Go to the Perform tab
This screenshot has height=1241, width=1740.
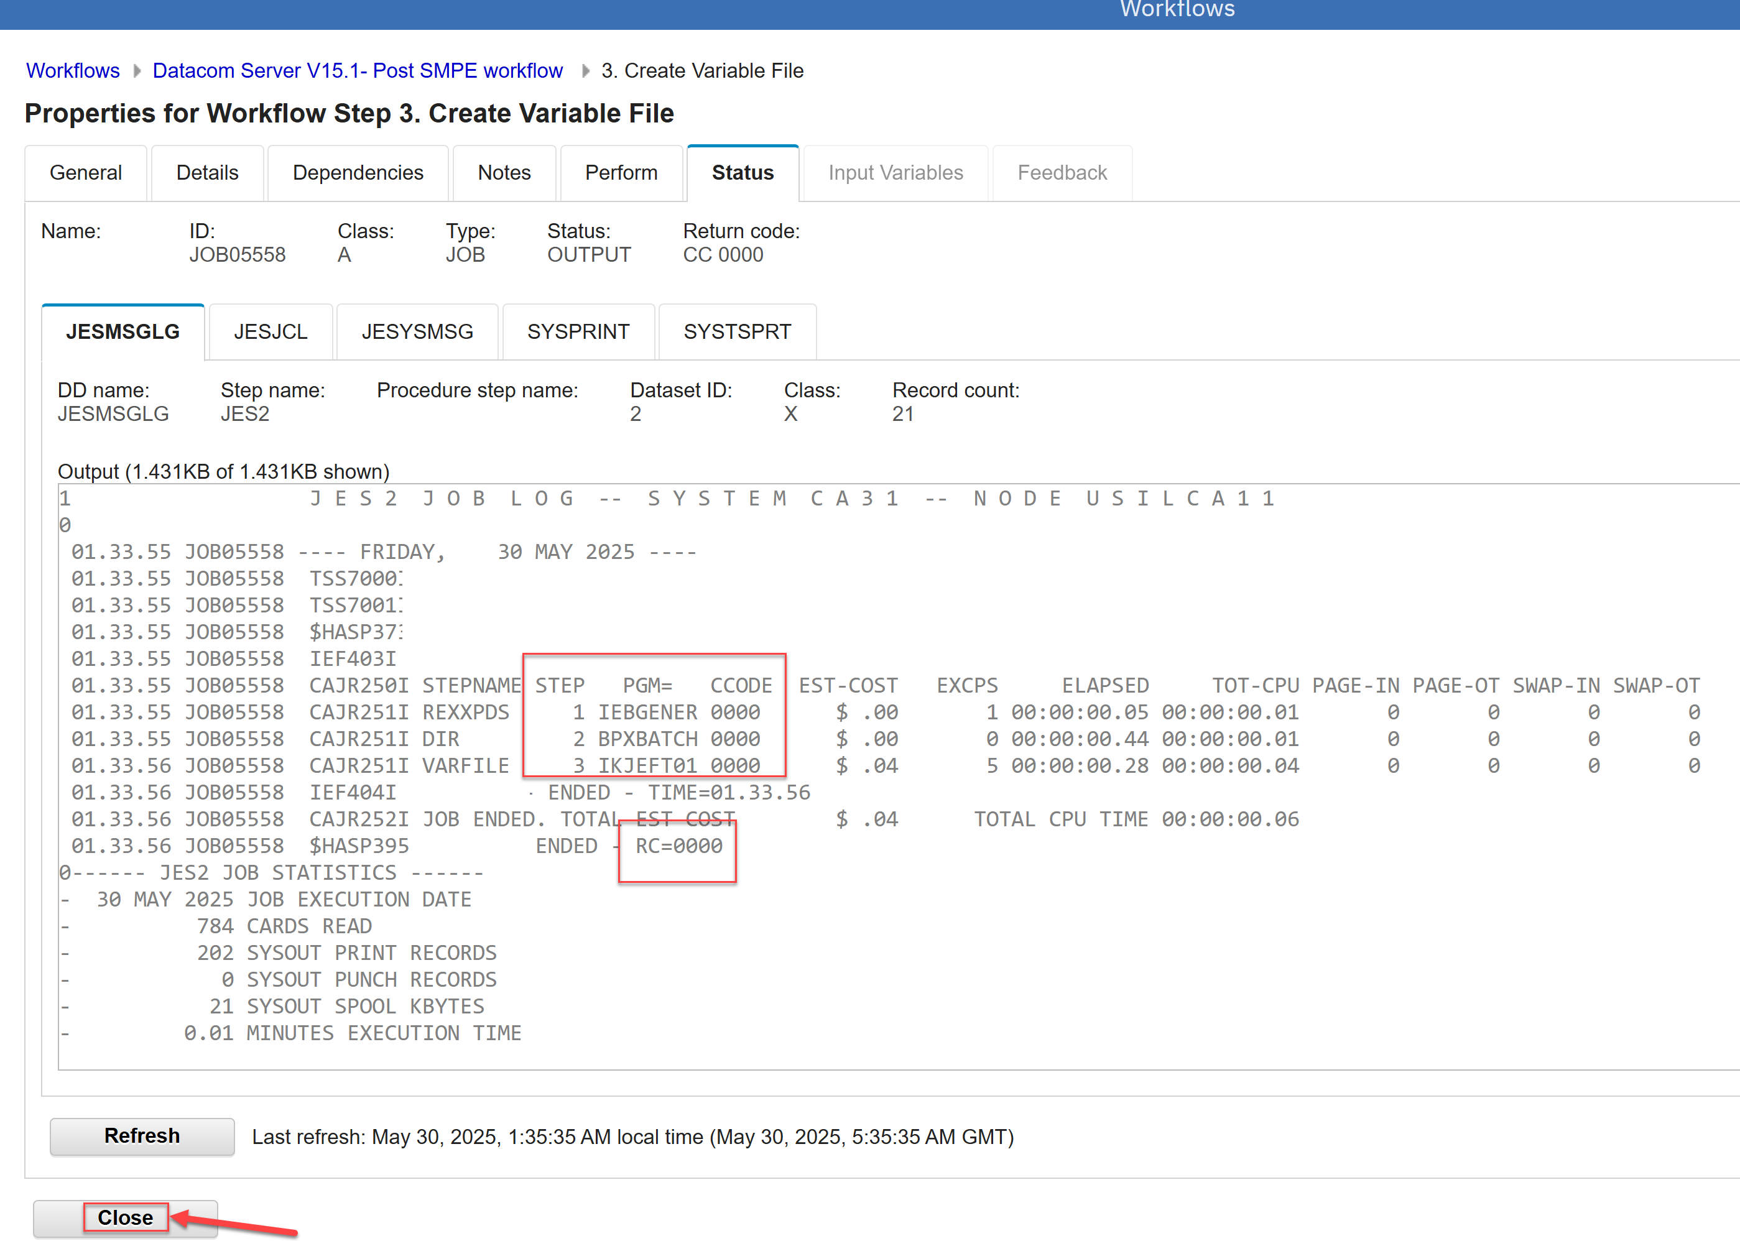point(621,173)
